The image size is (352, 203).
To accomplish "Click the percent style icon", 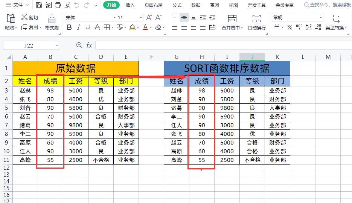I will coord(290,27).
